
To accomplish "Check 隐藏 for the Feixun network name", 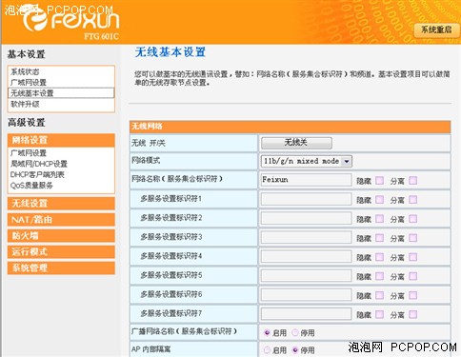I will point(379,181).
